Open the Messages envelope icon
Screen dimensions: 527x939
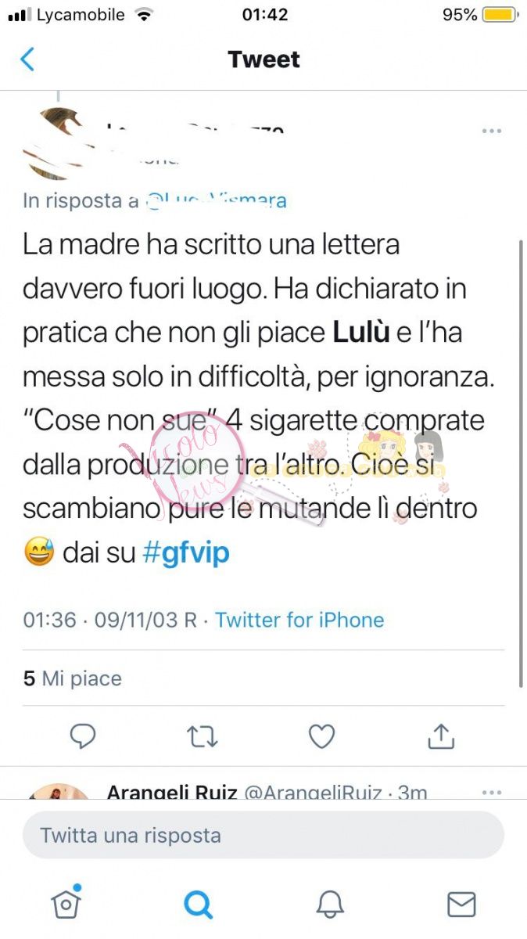[461, 905]
